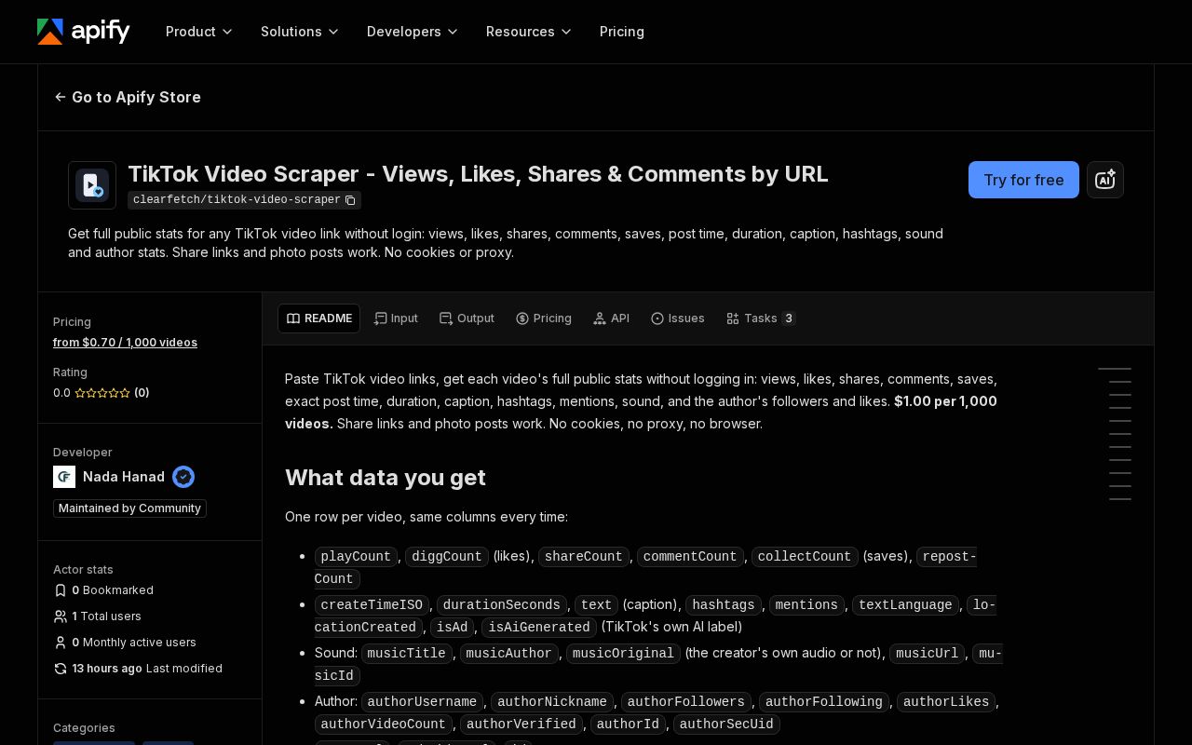Copy the clearfetch/tiktok-video-scraper actor path
The height and width of the screenshot is (745, 1192).
click(x=350, y=200)
